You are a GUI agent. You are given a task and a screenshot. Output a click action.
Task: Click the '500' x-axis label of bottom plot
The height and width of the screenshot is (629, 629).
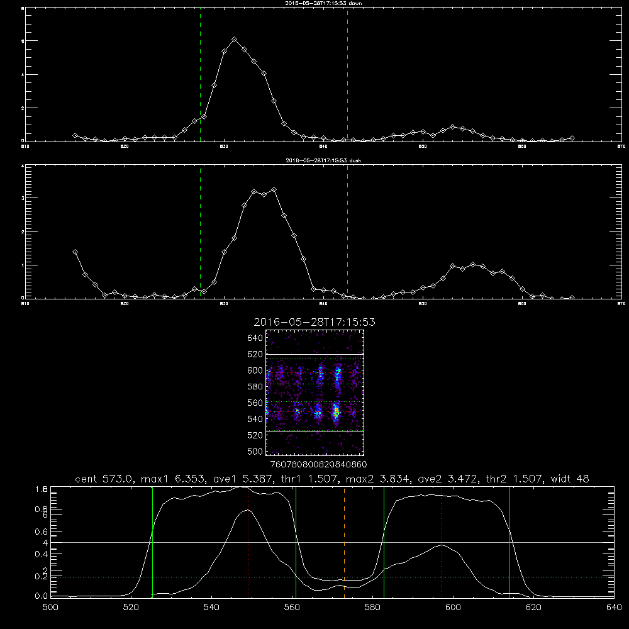point(50,607)
